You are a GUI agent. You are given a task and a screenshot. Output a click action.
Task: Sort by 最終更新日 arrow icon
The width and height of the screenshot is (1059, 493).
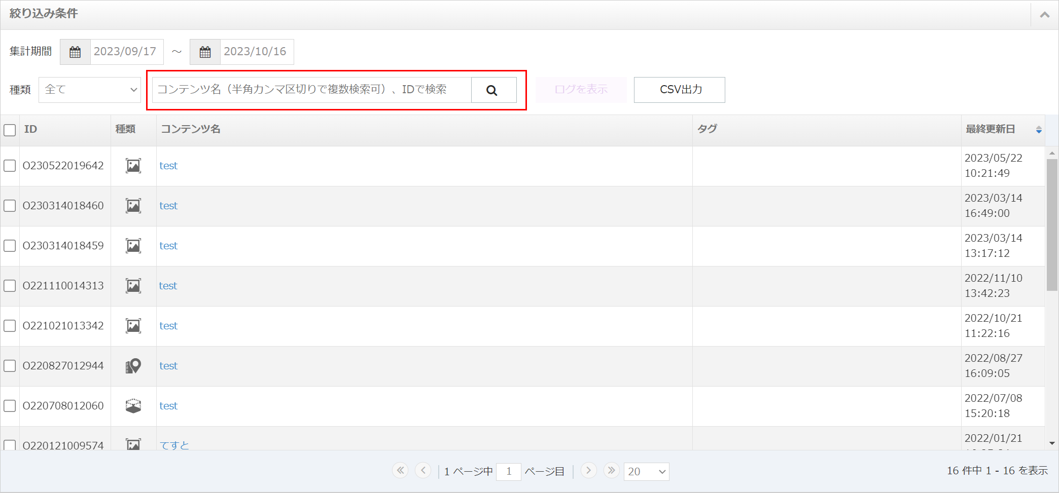1039,130
